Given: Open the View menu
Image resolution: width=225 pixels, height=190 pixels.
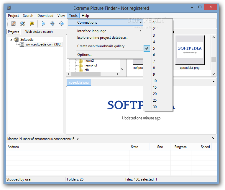Looking at the screenshot, I should click(61, 16).
